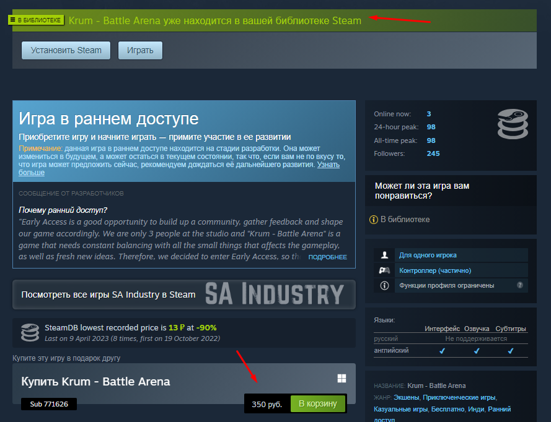Viewport: 551px width, 422px height.
Task: Click the '-90%' discount value
Action: tap(206, 327)
